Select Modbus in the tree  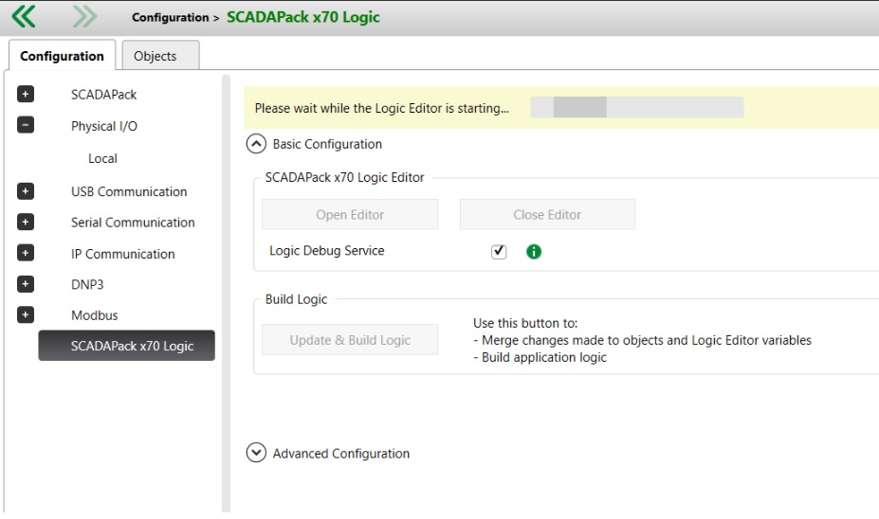coord(94,315)
